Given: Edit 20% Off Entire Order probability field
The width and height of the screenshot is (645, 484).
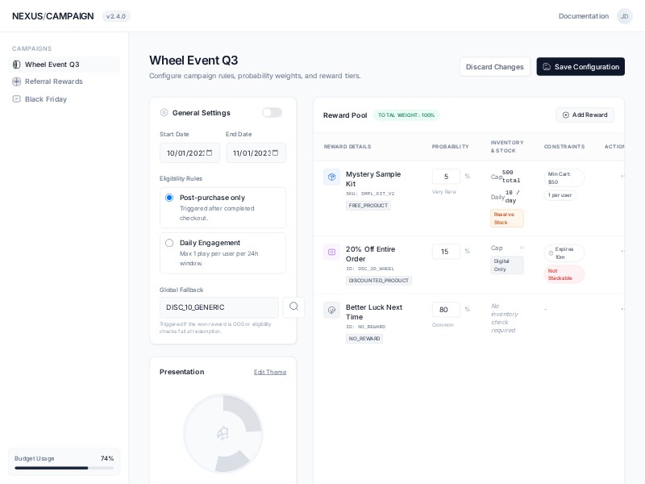Looking at the screenshot, I should (x=446, y=252).
